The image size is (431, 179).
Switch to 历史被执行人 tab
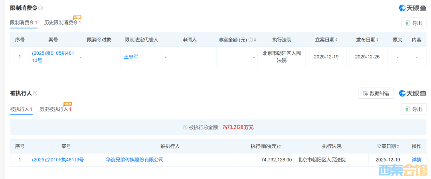coord(54,109)
